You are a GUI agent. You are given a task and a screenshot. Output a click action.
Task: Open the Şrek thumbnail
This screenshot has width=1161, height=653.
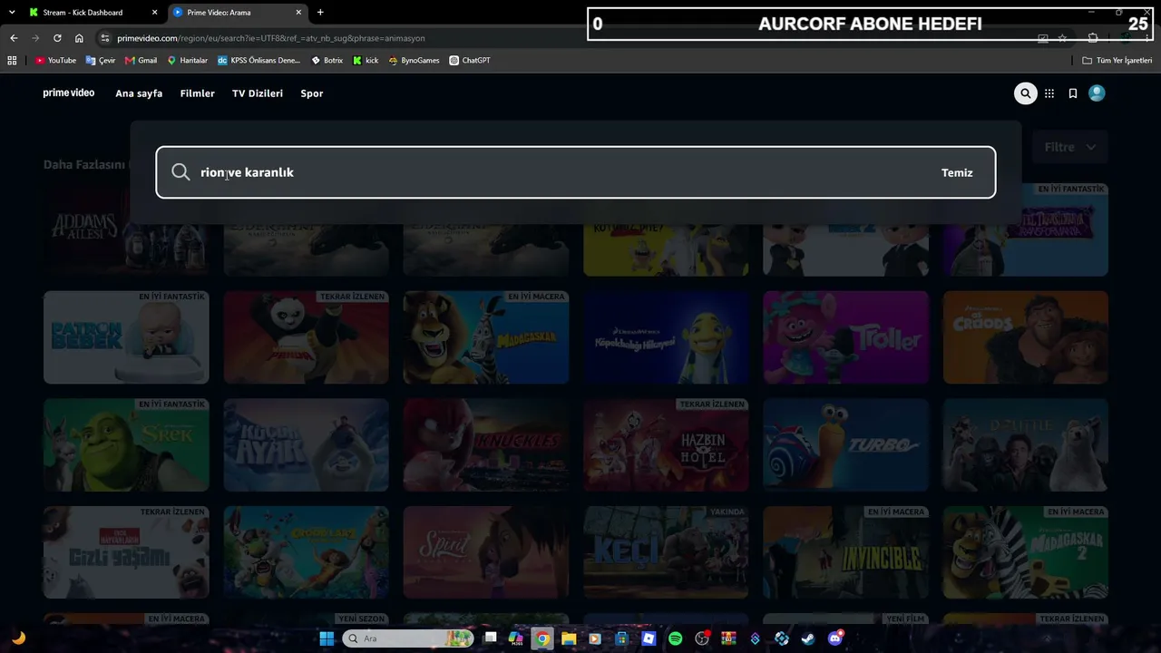[x=126, y=445]
